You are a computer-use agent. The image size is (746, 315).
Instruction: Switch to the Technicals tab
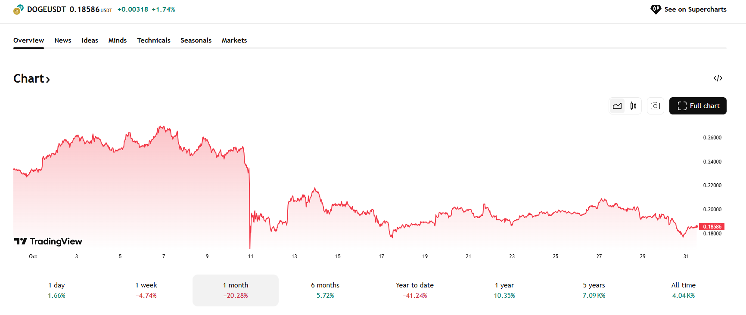tap(154, 40)
